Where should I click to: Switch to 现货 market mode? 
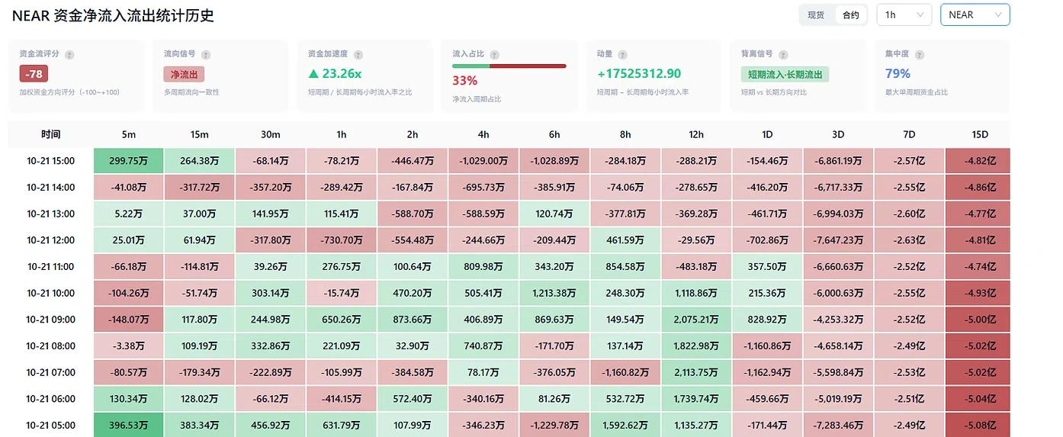(x=816, y=15)
